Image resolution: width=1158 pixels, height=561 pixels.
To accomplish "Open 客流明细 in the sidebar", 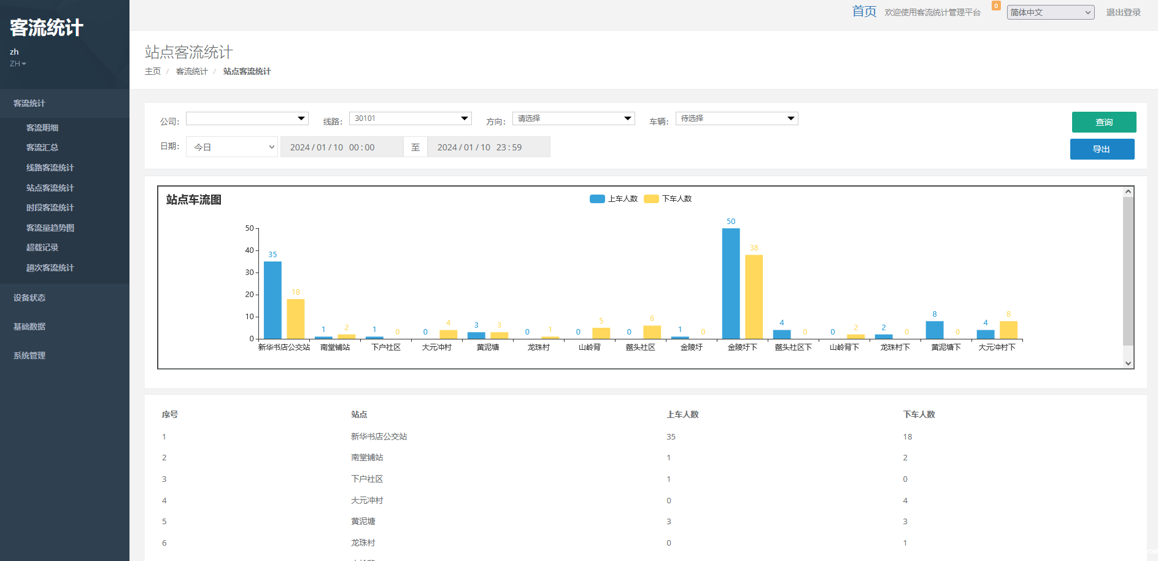I will click(x=42, y=128).
